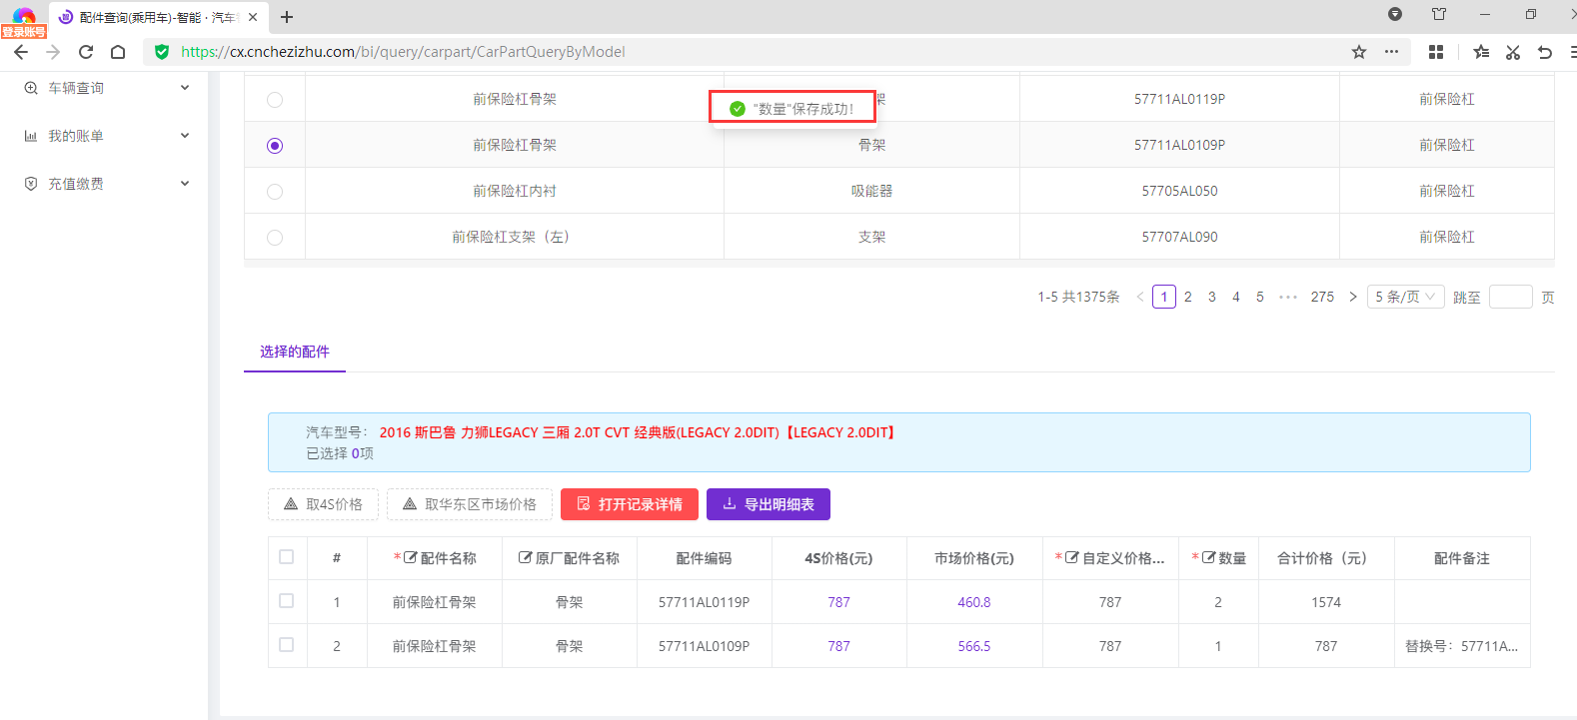Bookmark this page with star icon

(x=1359, y=52)
